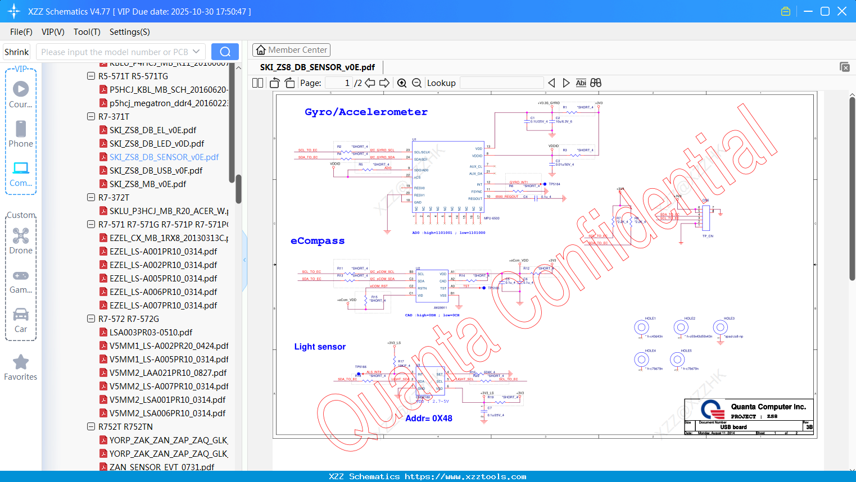Select the SKI_ZS8_DB_SENSOR_v0E.pdf document tab
The image size is (856, 482).
pyautogui.click(x=318, y=67)
